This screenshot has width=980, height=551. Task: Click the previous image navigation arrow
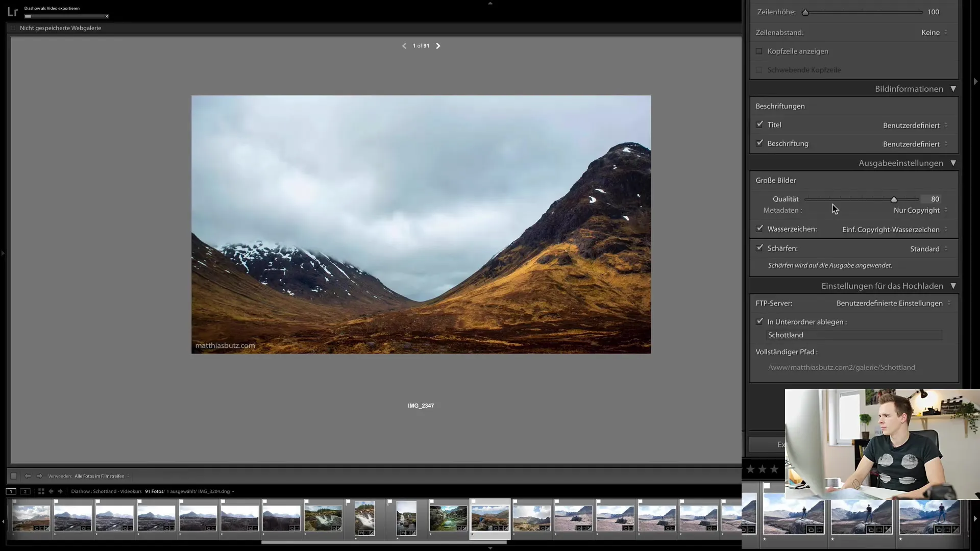[x=404, y=46]
